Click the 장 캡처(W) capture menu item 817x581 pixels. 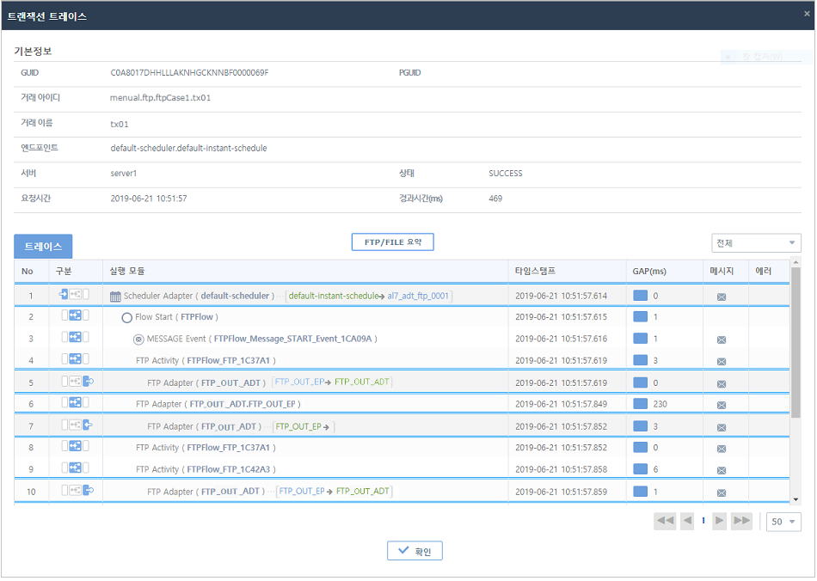[x=761, y=57]
